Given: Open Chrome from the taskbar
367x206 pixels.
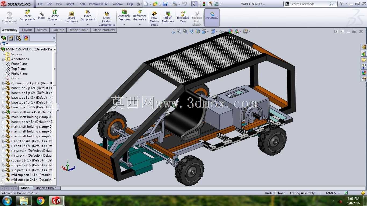Looking at the screenshot, I should click(41, 201).
